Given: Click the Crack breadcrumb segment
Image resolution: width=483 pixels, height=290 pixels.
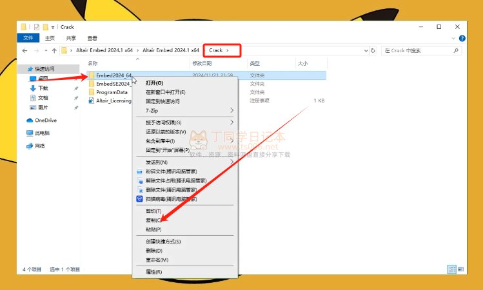Looking at the screenshot, I should click(x=215, y=50).
